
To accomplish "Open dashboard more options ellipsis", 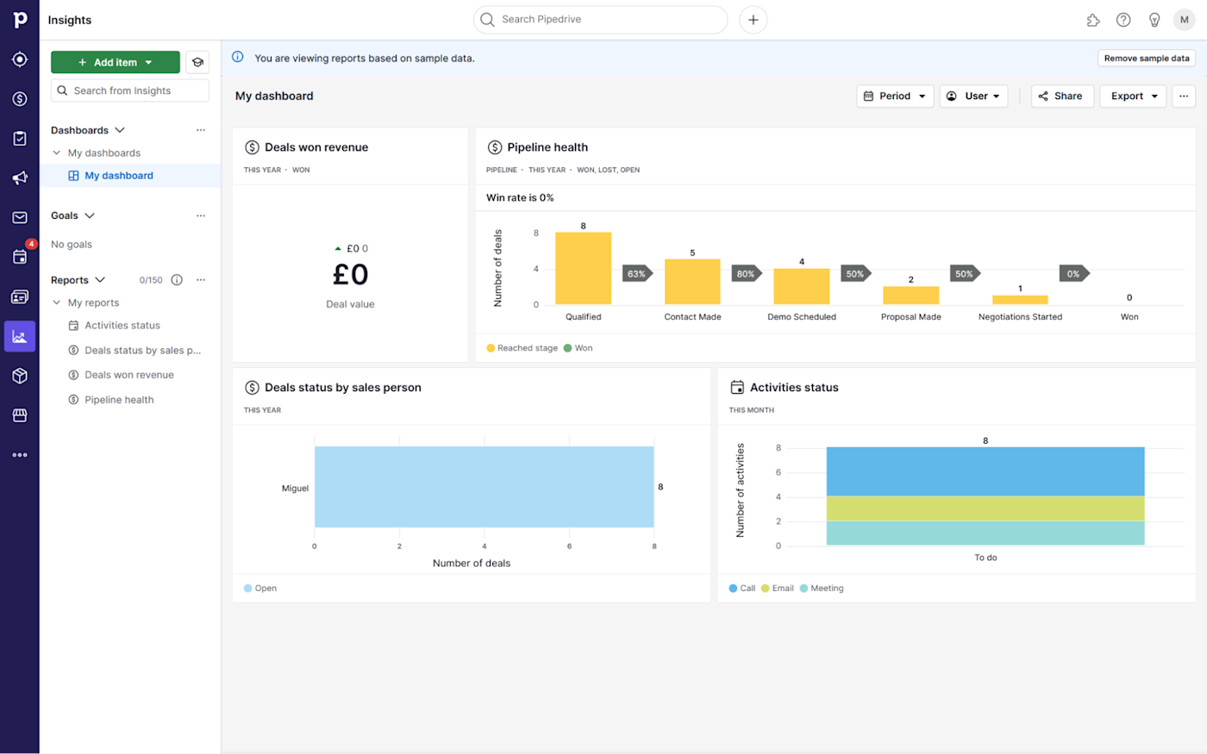I will pos(1184,97).
